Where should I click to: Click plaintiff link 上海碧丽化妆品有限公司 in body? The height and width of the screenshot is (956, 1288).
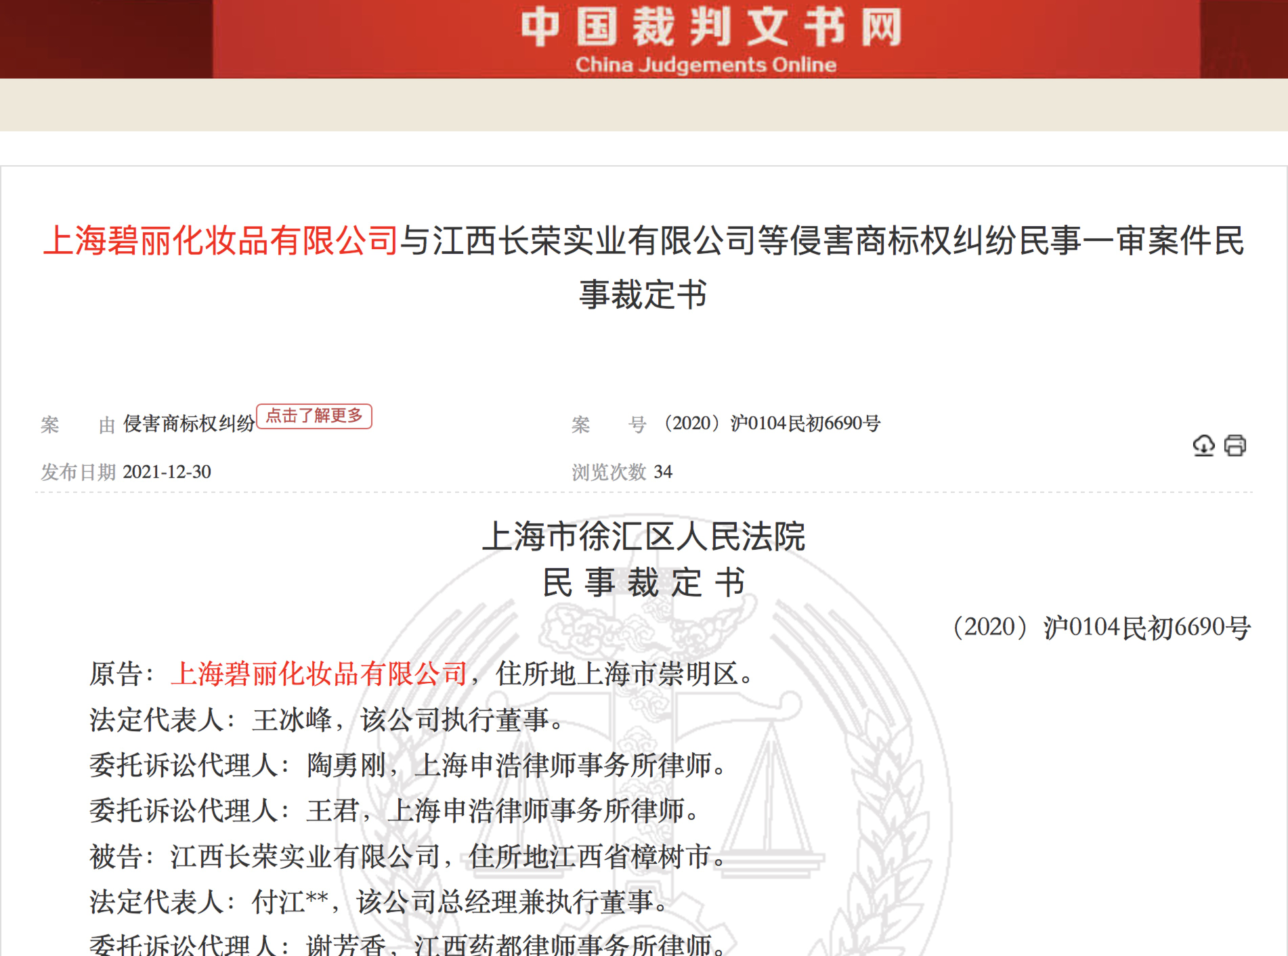point(319,674)
